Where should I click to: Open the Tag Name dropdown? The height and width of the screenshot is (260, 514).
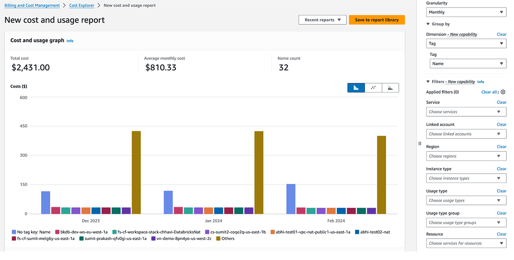tap(468, 64)
